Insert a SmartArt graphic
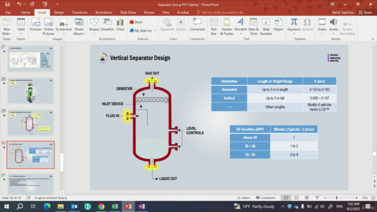This screenshot has height=212, width=377. click(x=107, y=25)
